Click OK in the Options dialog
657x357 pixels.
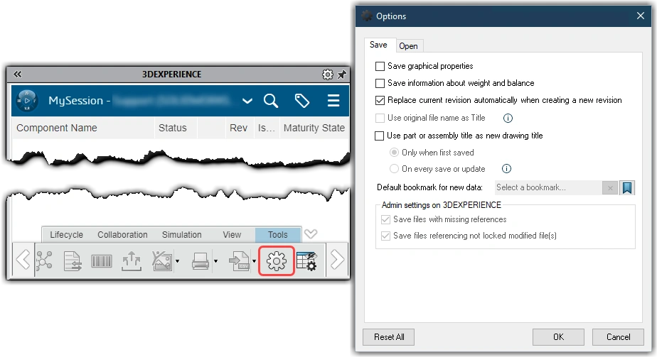click(x=559, y=337)
